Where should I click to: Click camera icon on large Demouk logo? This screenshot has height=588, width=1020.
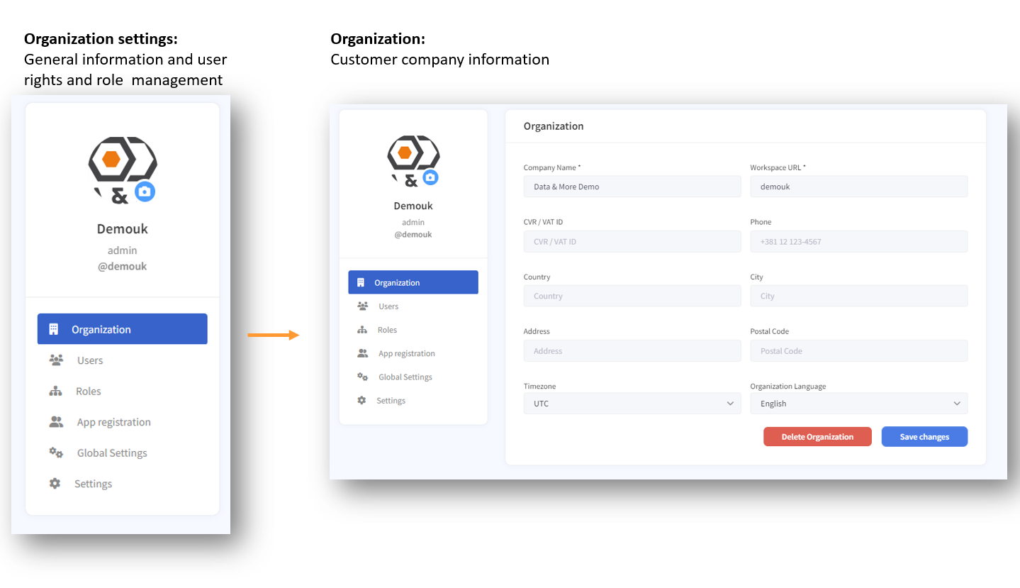(x=145, y=192)
